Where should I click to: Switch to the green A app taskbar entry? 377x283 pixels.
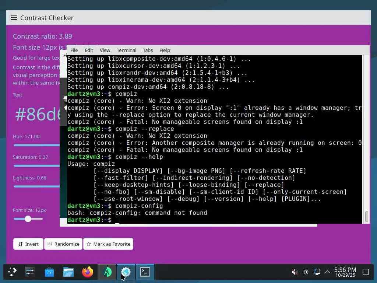(107, 272)
